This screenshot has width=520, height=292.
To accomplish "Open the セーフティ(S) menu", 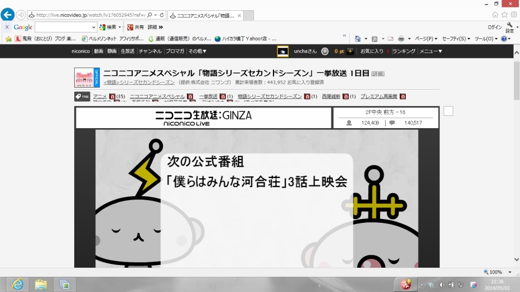I will (x=456, y=39).
